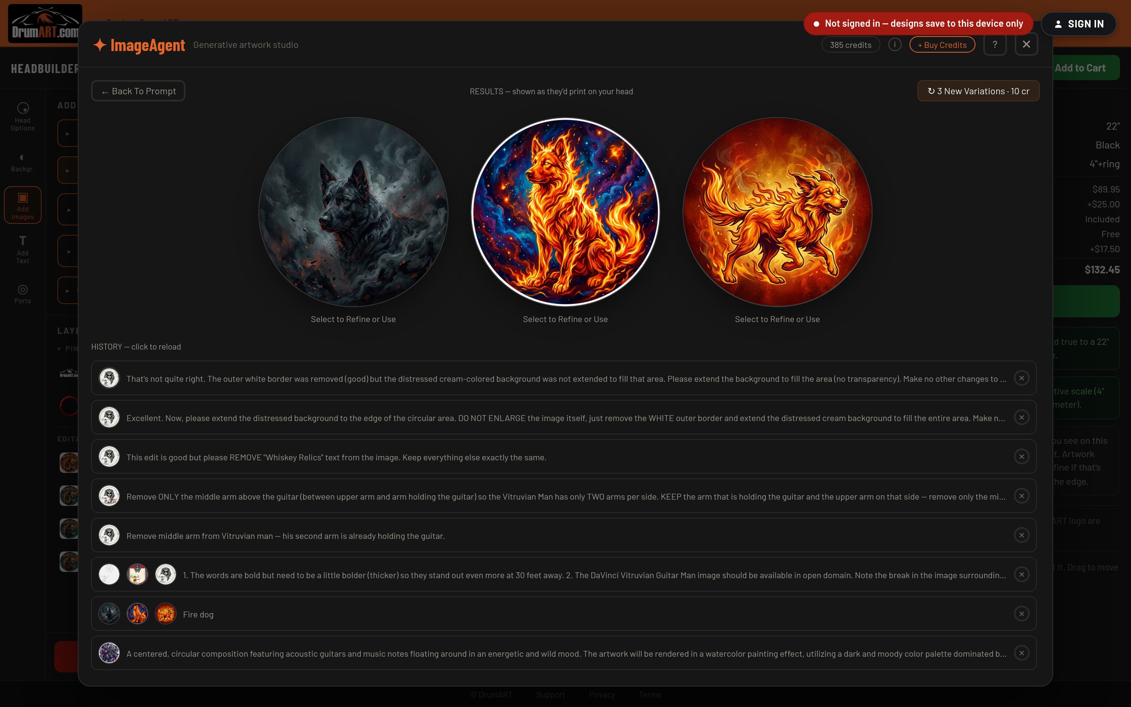Viewport: 1131px width, 707px height.
Task: Click 'Select to Refine or Use' under galaxy dog
Action: (x=565, y=319)
